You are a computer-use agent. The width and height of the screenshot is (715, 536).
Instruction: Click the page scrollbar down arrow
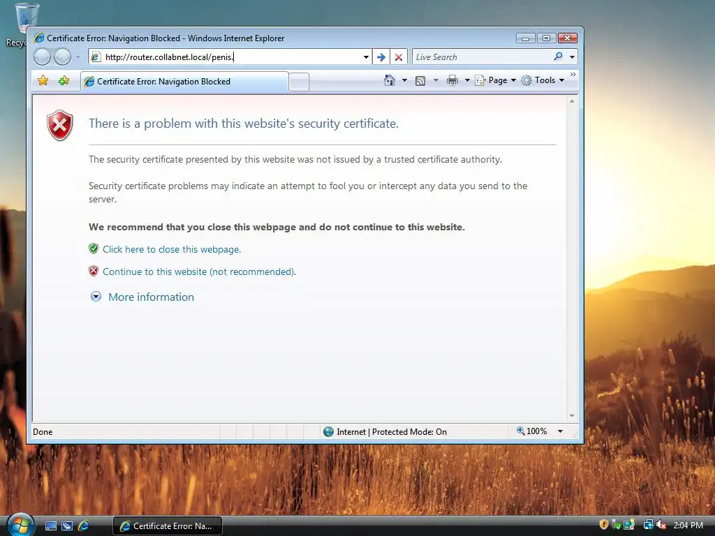[572, 416]
